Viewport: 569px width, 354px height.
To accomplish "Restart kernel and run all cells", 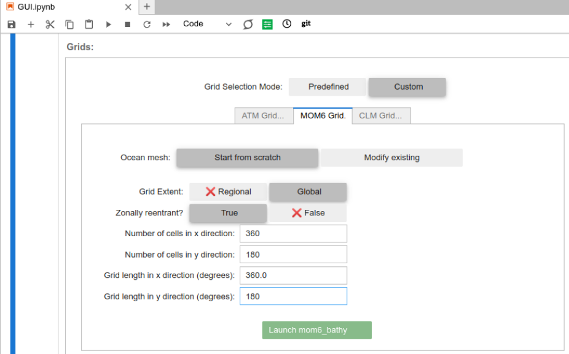I will 166,25.
